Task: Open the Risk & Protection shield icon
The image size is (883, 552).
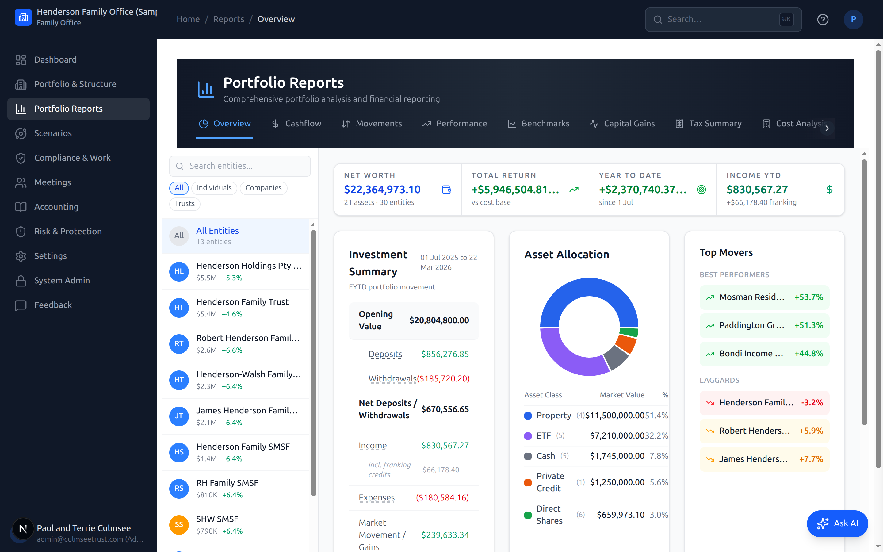Action: coord(21,232)
